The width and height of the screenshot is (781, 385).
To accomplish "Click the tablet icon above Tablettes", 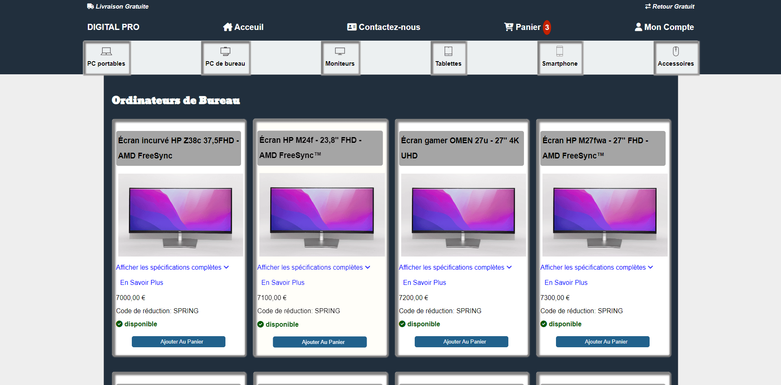I will click(x=448, y=51).
